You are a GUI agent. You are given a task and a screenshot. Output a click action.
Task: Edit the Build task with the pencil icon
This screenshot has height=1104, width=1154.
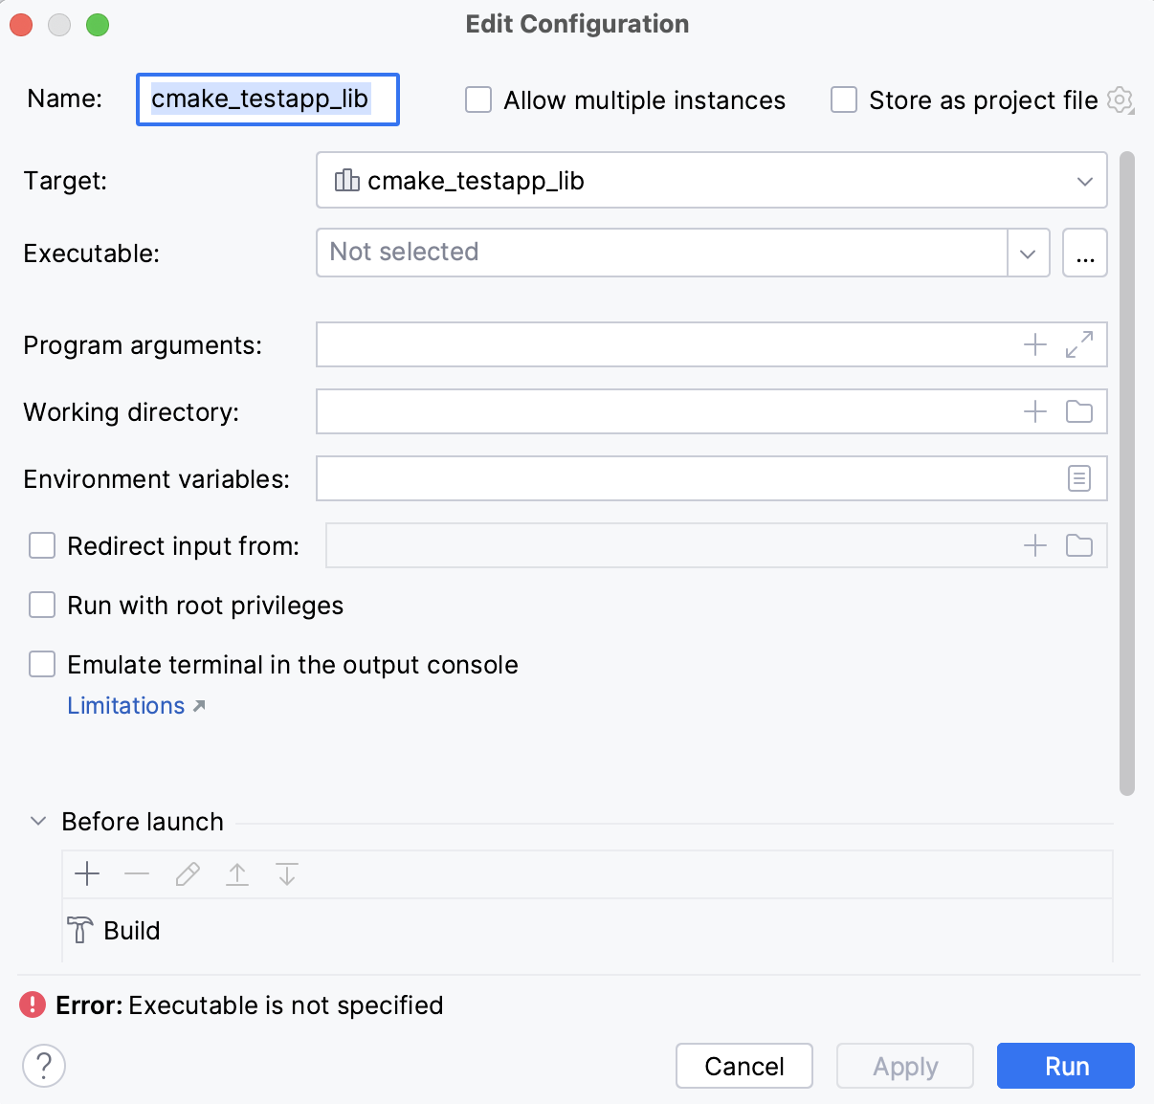tap(187, 873)
